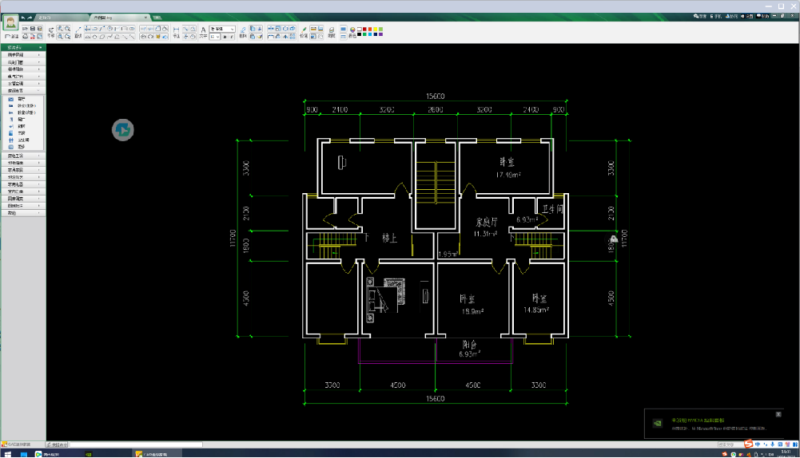Image resolution: width=800 pixels, height=458 pixels.
Task: Click the copy icon
Action: point(253,29)
